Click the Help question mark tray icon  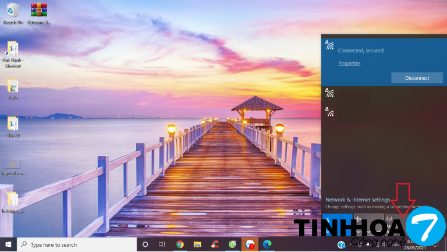coord(340,244)
